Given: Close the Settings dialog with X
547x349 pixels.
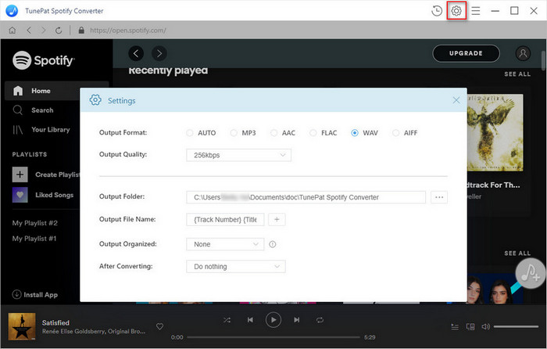Looking at the screenshot, I should (456, 100).
